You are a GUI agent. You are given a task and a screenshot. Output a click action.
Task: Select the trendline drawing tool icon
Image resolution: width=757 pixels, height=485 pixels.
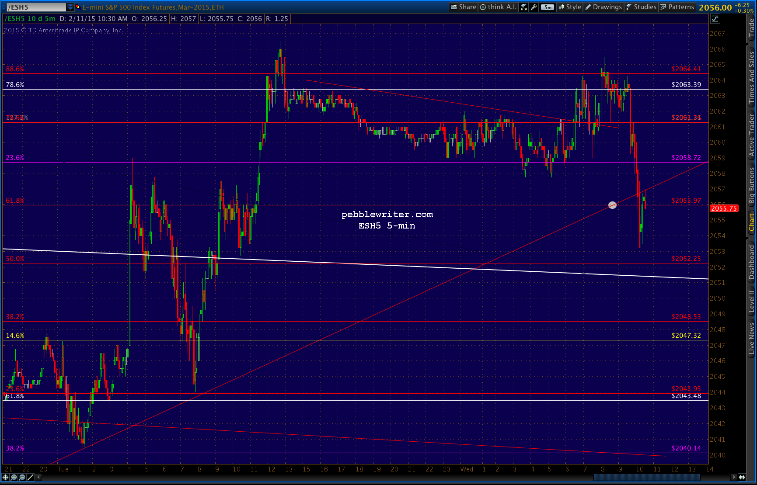coord(31,477)
